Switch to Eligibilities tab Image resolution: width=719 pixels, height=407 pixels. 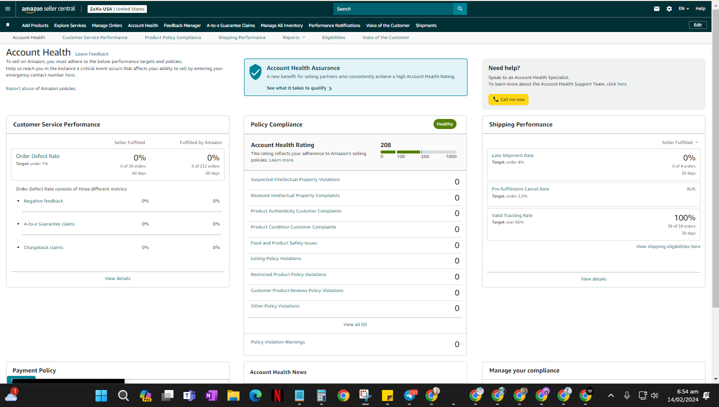click(x=333, y=37)
